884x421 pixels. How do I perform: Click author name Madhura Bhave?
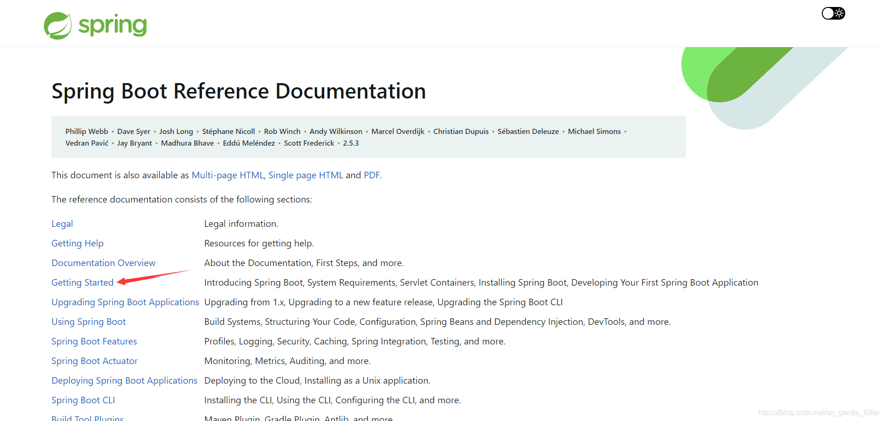click(x=187, y=143)
